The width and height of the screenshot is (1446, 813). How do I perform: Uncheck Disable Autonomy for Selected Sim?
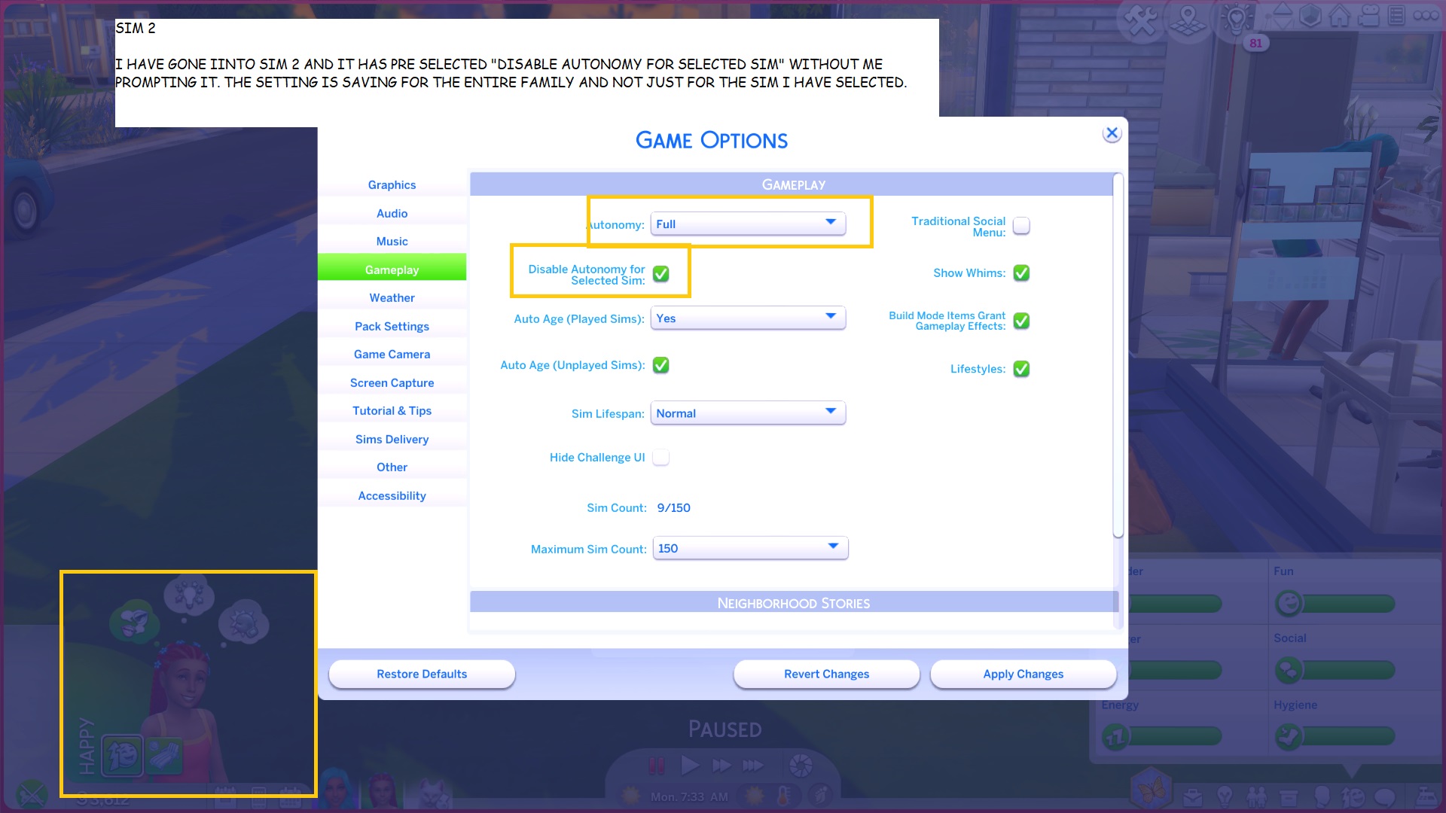[660, 274]
